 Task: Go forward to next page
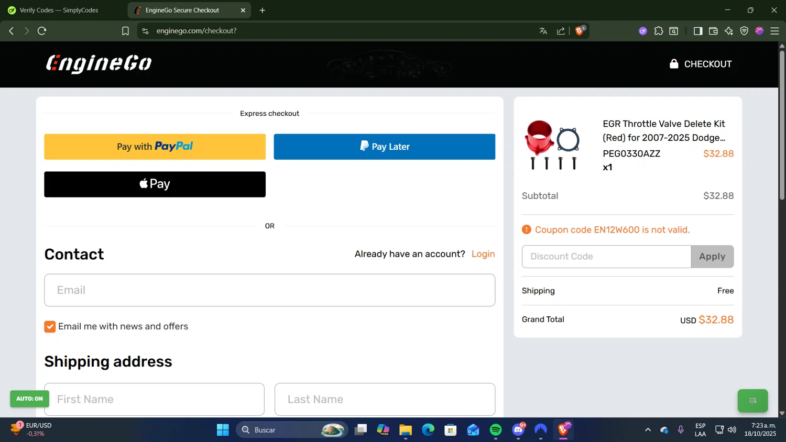[26, 31]
